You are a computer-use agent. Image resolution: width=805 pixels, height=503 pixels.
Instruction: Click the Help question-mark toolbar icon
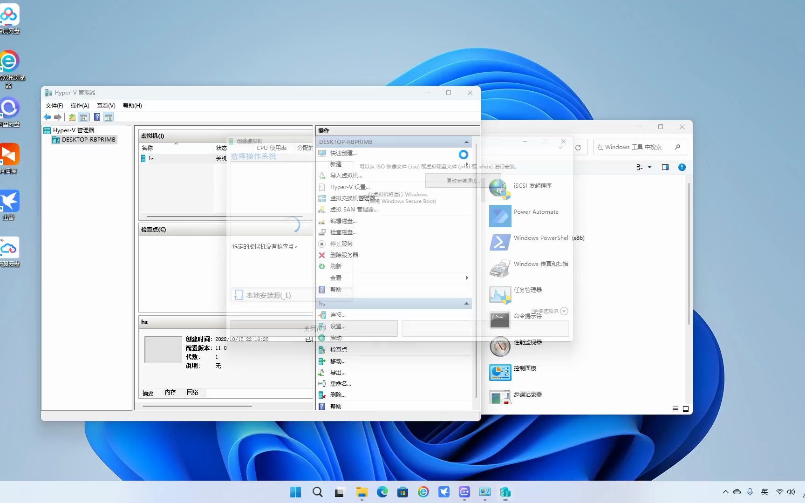click(97, 117)
